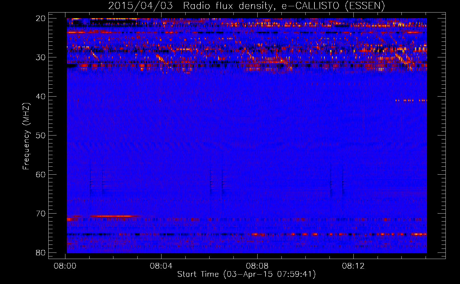Click the '08:00' time tick label

(x=65, y=266)
